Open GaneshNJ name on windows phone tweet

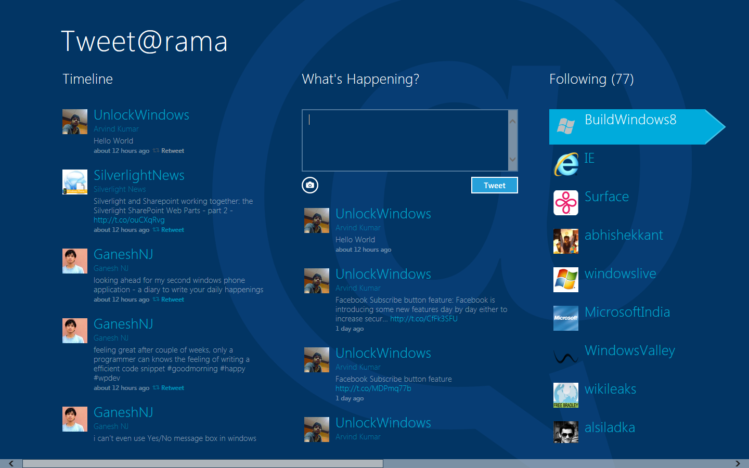(x=123, y=254)
